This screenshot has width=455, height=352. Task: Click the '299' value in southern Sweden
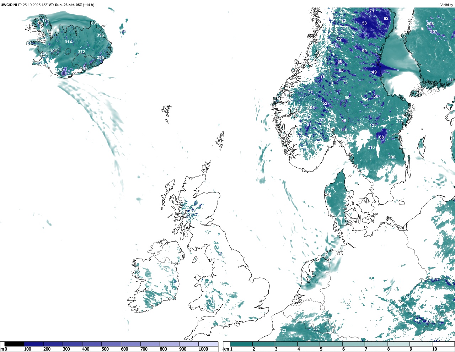[x=392, y=157]
